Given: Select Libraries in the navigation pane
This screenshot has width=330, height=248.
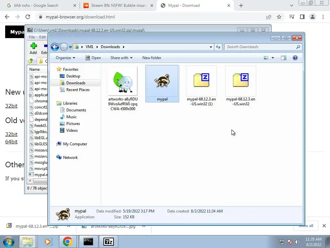Looking at the screenshot, I should pos(67,103).
